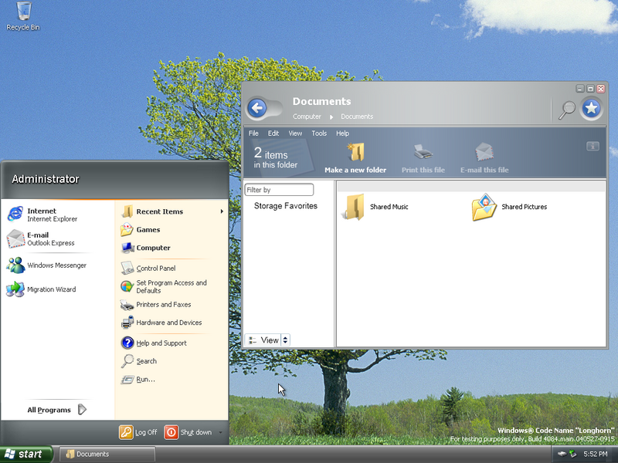Image resolution: width=618 pixels, height=463 pixels.
Task: Click the Log Off button
Action: click(x=138, y=432)
